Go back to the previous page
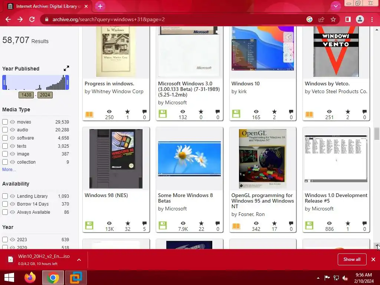The height and width of the screenshot is (285, 380). point(8,19)
